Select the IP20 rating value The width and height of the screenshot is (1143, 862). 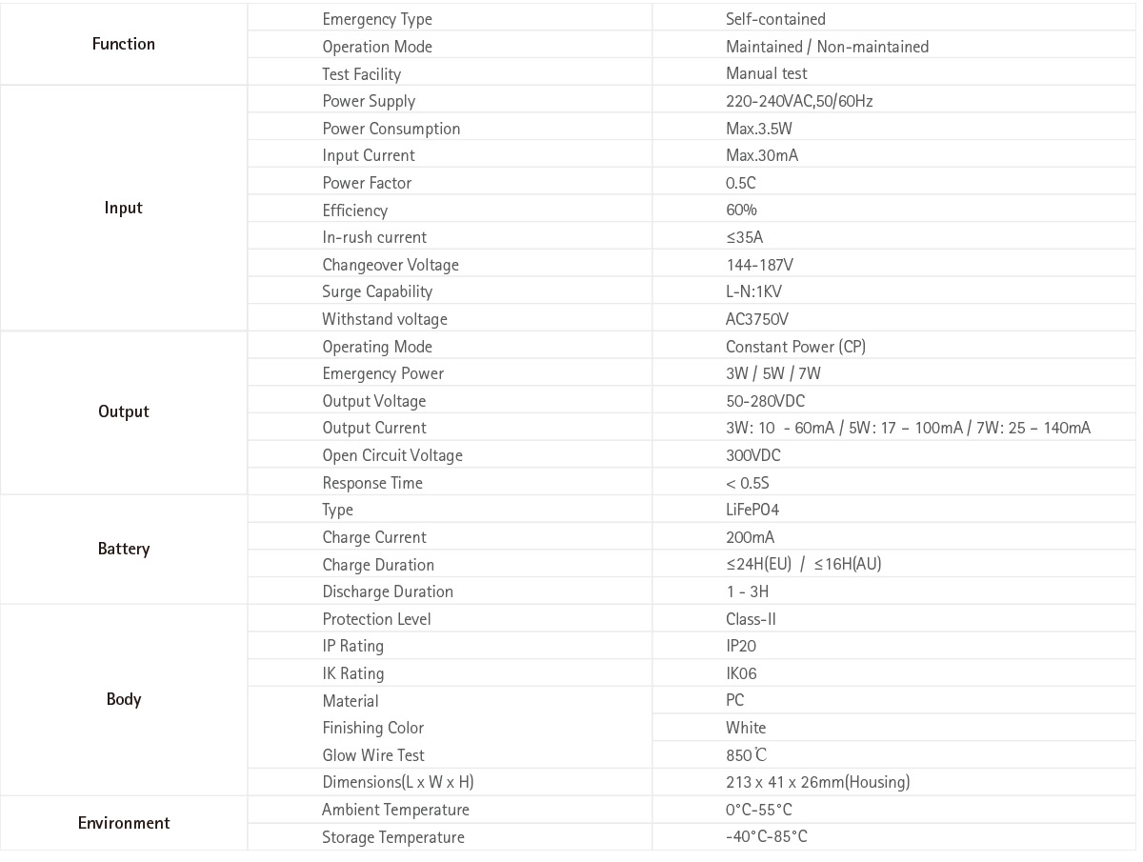point(741,646)
